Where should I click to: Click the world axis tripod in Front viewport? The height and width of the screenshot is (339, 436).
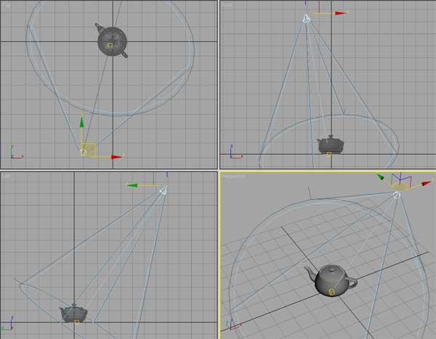click(233, 154)
